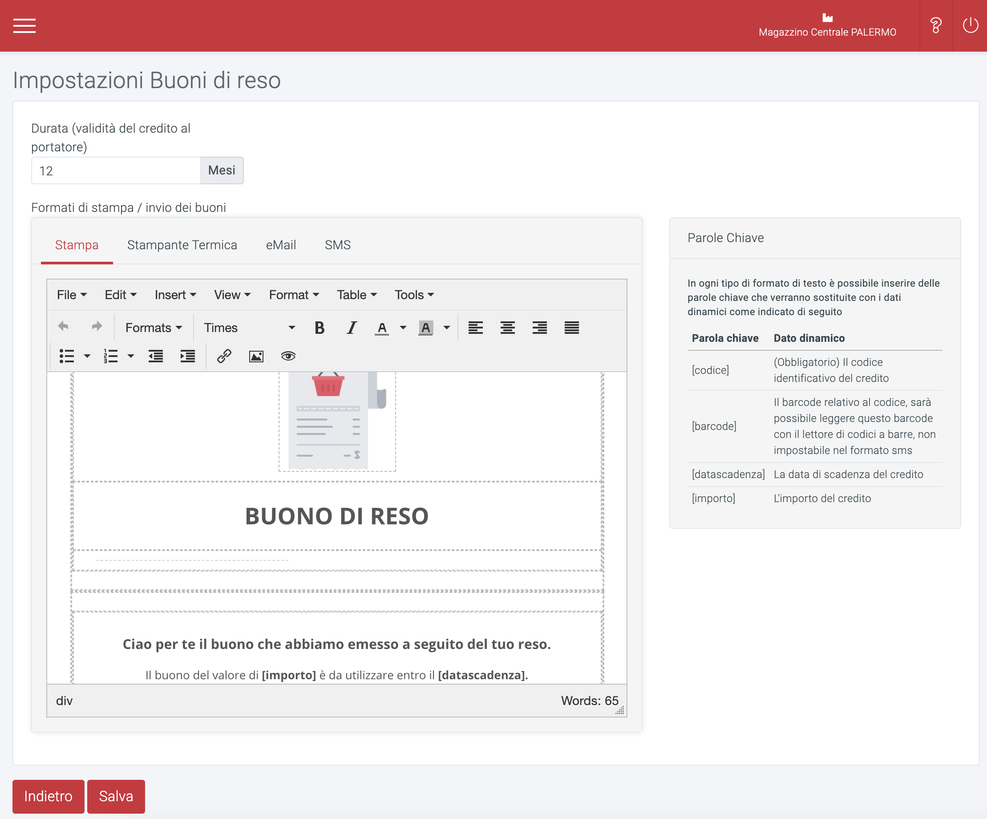Click the insert image icon

click(256, 356)
